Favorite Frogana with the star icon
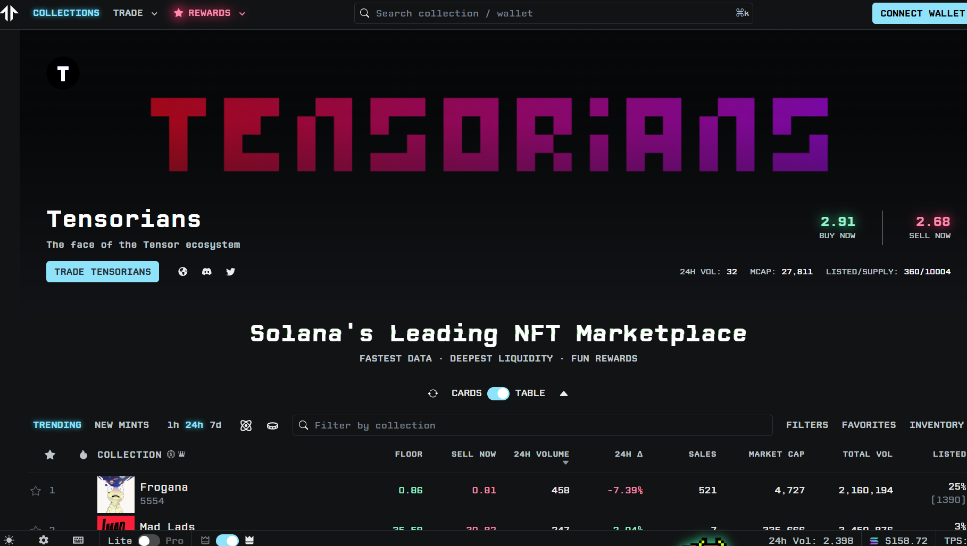 (x=36, y=491)
